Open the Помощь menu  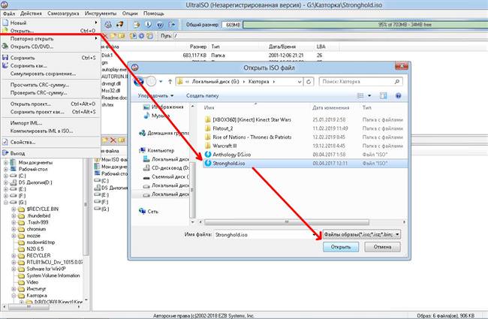tap(154, 14)
